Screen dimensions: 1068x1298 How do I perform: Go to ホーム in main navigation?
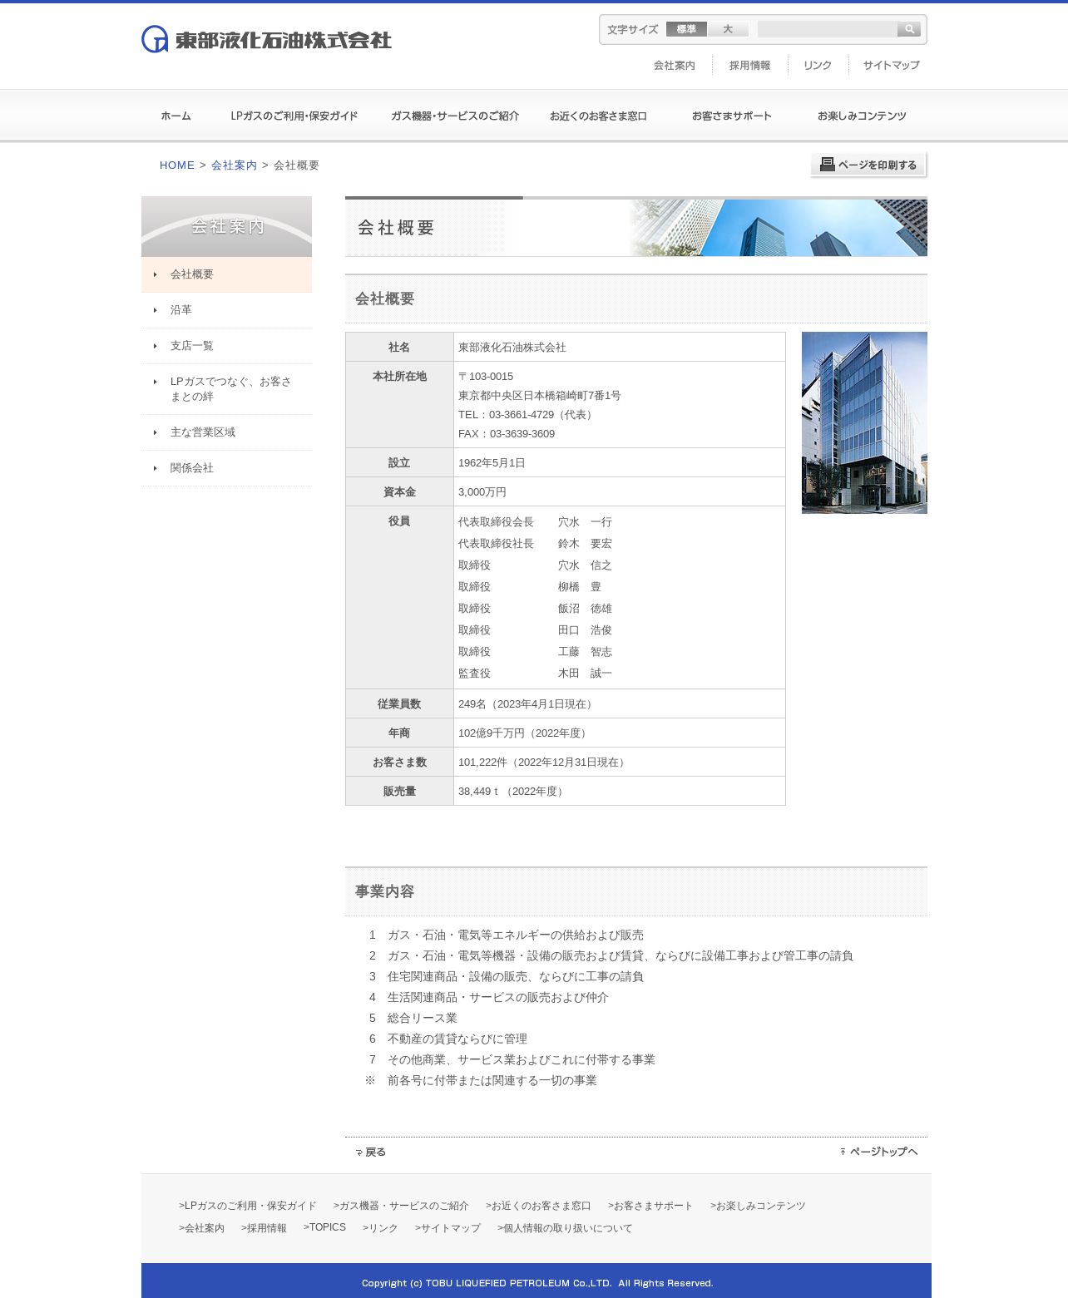(x=176, y=116)
